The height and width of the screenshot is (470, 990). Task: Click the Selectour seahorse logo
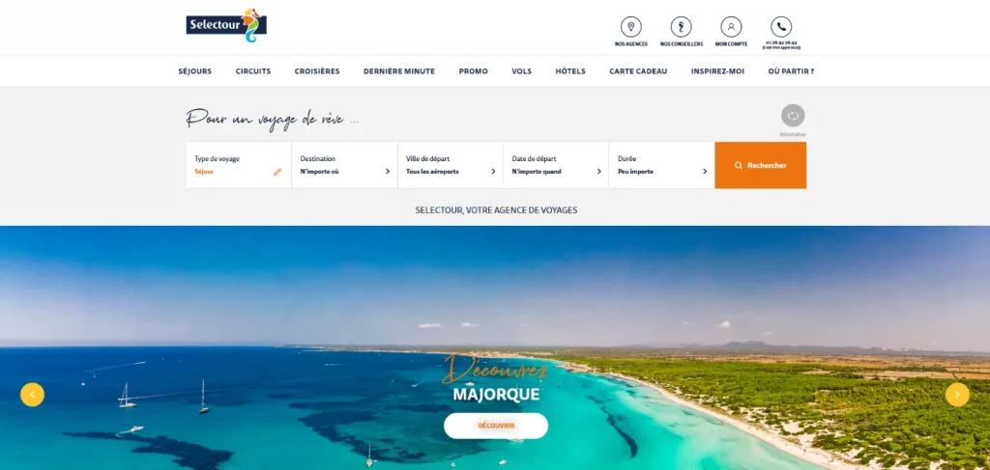coord(226,25)
